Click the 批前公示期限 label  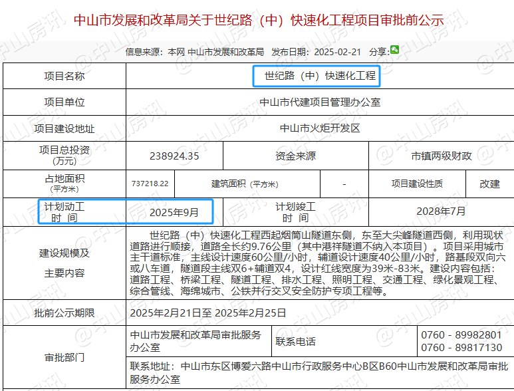tap(64, 313)
